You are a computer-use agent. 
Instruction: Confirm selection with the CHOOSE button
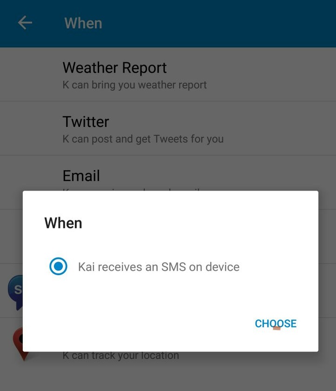click(276, 324)
